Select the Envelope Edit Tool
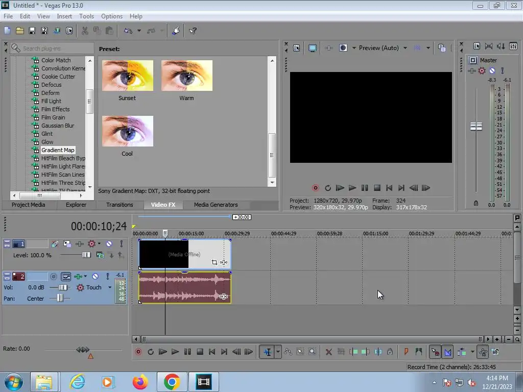This screenshot has height=392, width=523. (288, 352)
